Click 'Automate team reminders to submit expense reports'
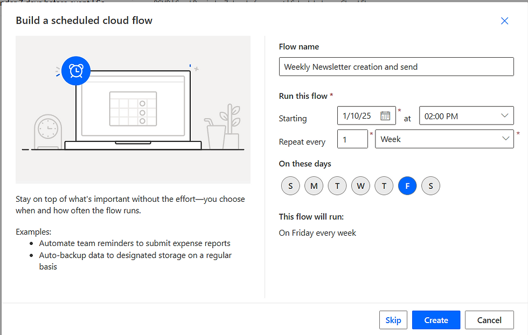Screen dimensions: 528x335 tap(135, 243)
